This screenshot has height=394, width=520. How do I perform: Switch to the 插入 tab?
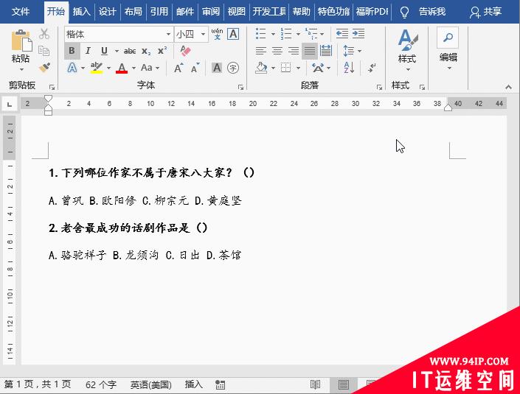pos(81,12)
